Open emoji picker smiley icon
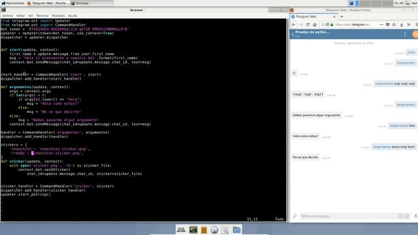Screen dimensions: 418x235 point(407,216)
